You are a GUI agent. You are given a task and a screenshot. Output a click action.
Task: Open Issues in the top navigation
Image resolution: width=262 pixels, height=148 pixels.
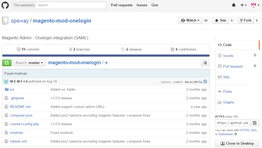click(142, 5)
